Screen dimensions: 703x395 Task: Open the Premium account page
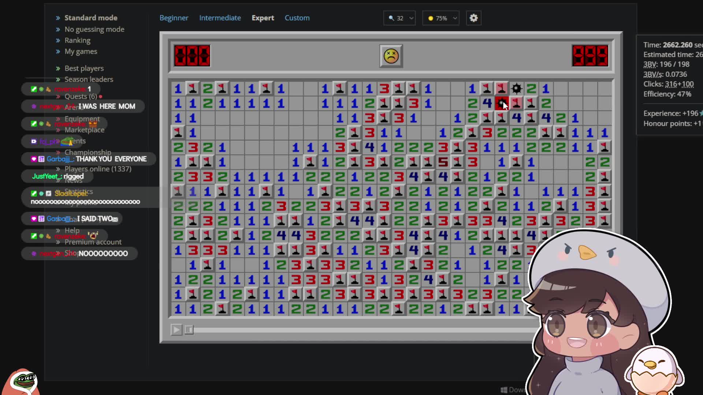pos(93,242)
